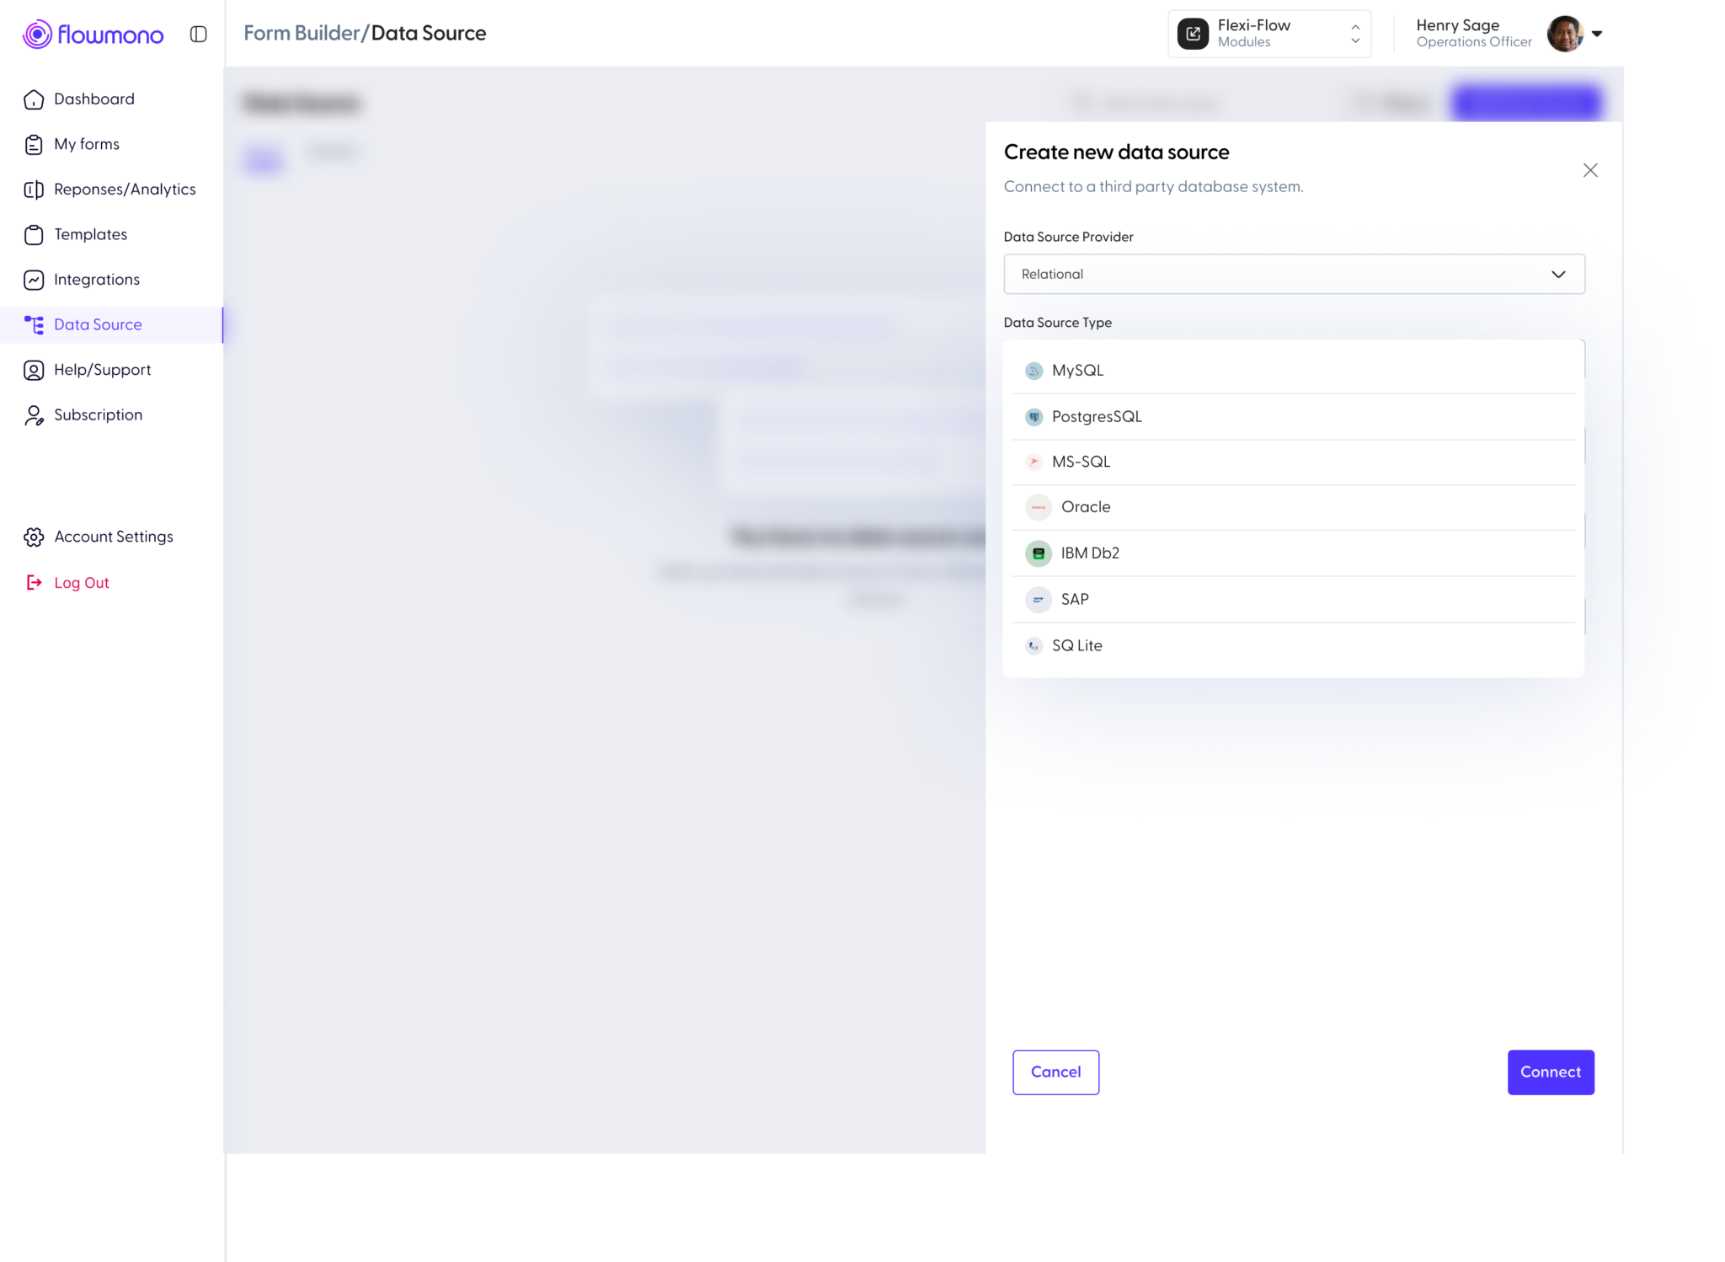Open the Henry Sage profile dropdown

1597,35
